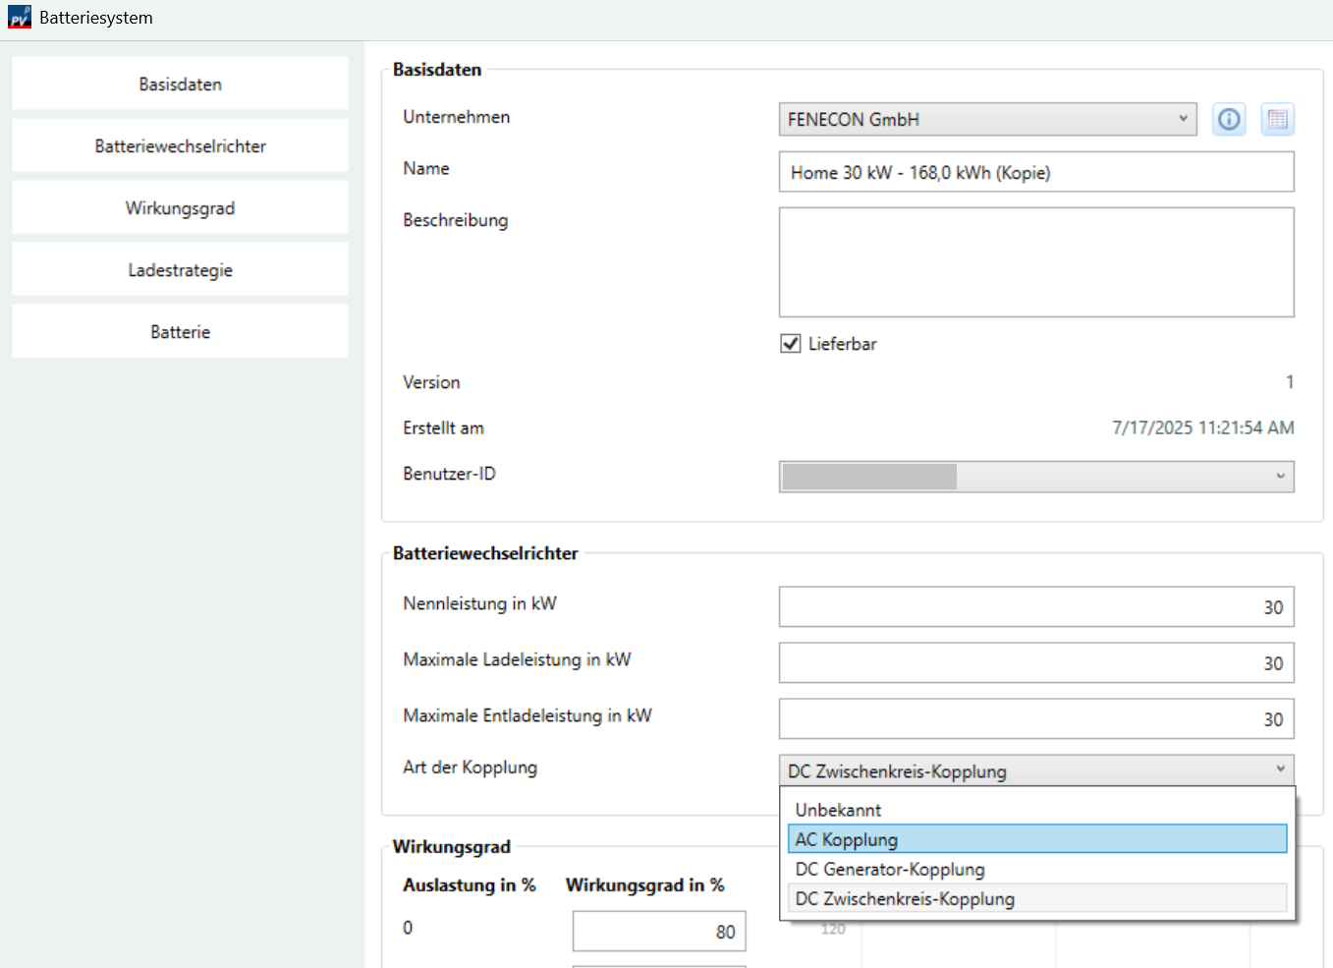Select DC Zwischenkreis-Kopplung list entry
Screen dimensions: 1333x968
point(1036,898)
